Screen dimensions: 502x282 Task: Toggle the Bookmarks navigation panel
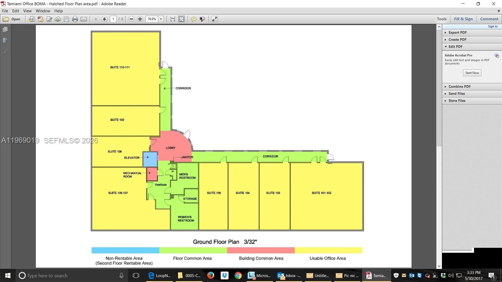5,40
